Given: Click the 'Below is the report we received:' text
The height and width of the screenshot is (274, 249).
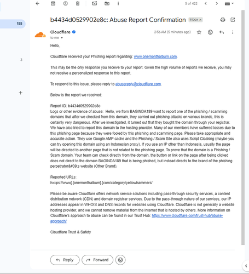Looking at the screenshot, I should pyautogui.click(x=76, y=95).
